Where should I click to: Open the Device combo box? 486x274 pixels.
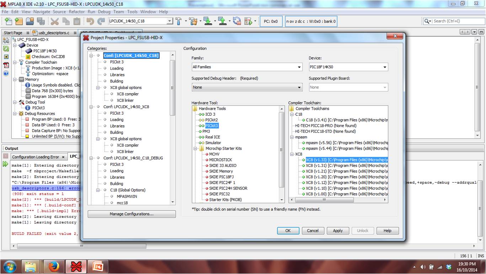tap(348, 67)
